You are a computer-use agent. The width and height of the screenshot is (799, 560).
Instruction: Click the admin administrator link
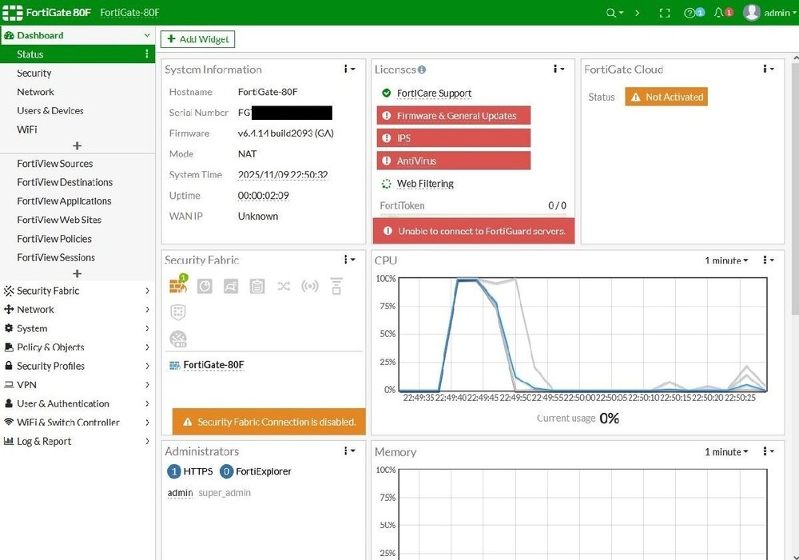tap(181, 493)
